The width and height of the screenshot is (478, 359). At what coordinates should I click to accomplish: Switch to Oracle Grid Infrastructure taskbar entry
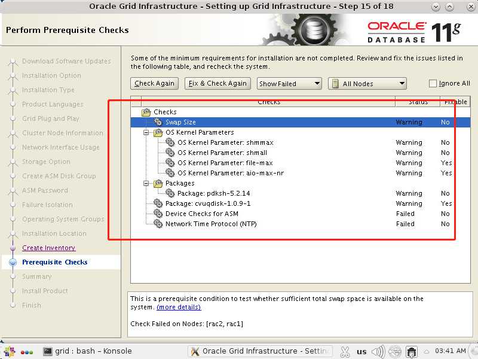click(x=260, y=351)
